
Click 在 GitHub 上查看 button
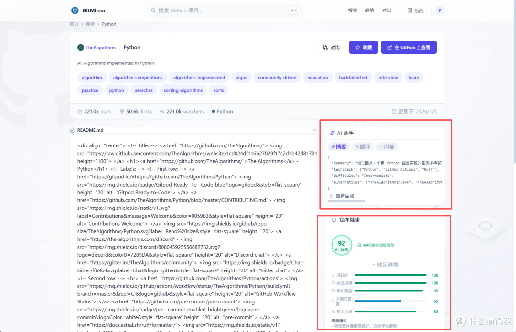(x=408, y=47)
